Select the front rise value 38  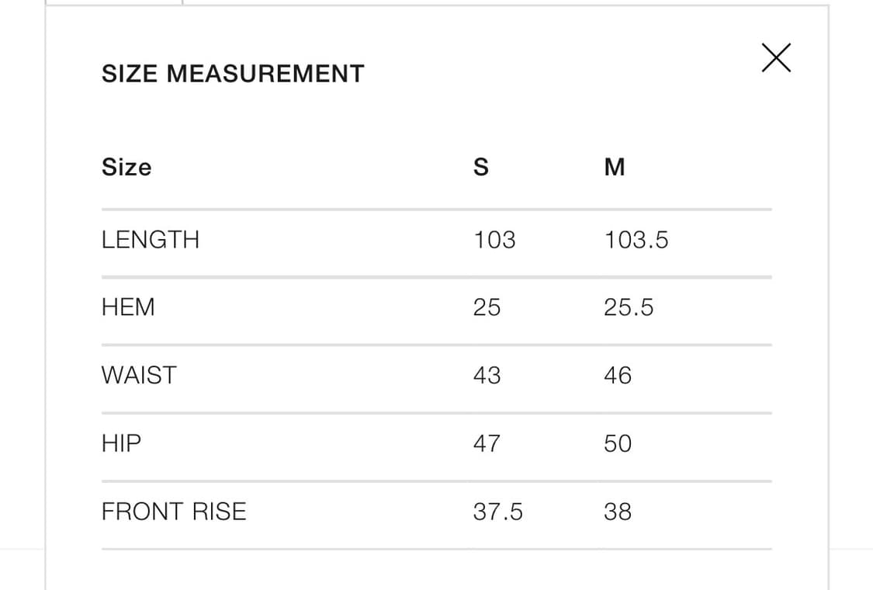[x=618, y=512]
